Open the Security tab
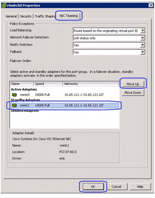This screenshot has height=198, width=155. pyautogui.click(x=26, y=16)
